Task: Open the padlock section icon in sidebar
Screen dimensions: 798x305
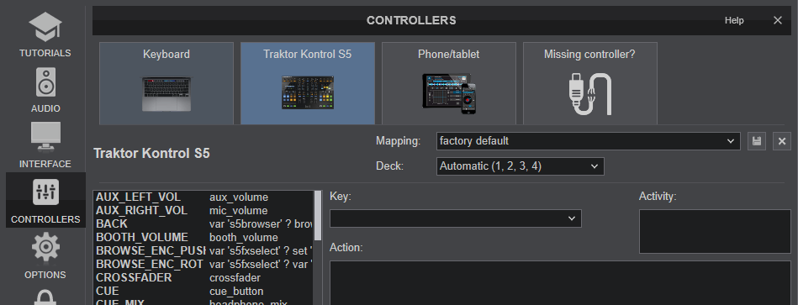Action: [45, 297]
